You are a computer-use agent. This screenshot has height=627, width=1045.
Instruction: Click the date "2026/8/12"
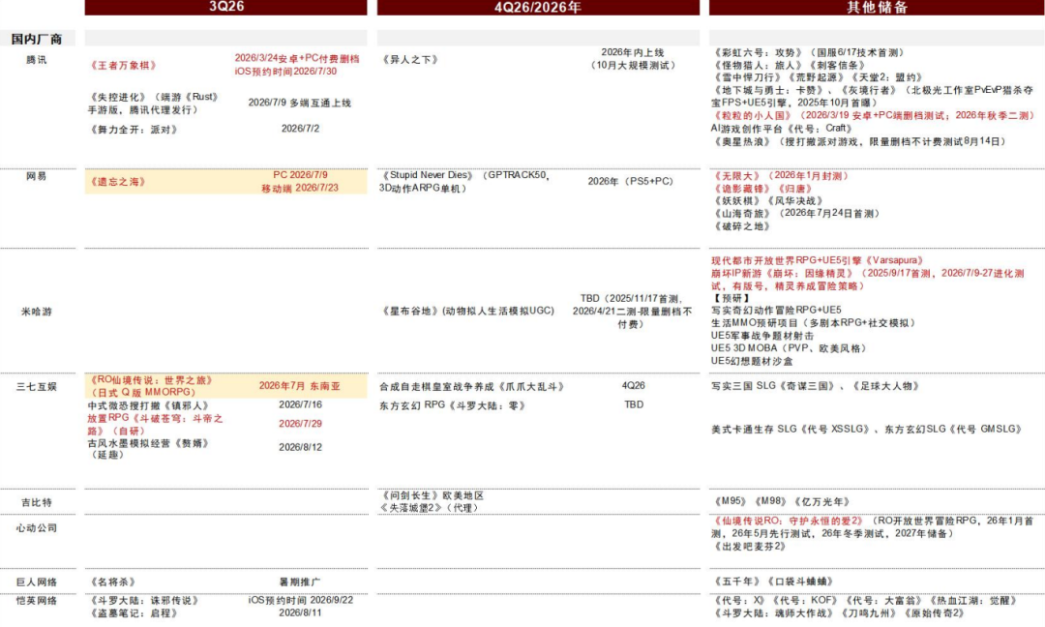click(300, 447)
